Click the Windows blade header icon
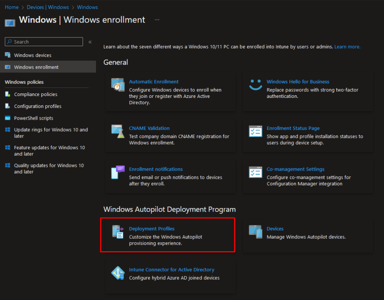 click(10, 23)
